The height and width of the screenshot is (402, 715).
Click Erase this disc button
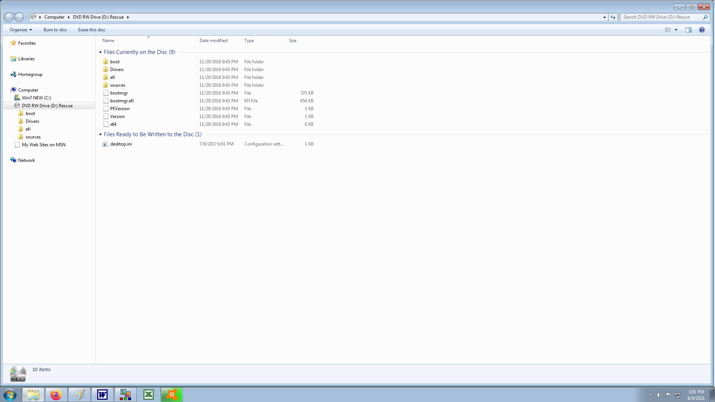(92, 30)
